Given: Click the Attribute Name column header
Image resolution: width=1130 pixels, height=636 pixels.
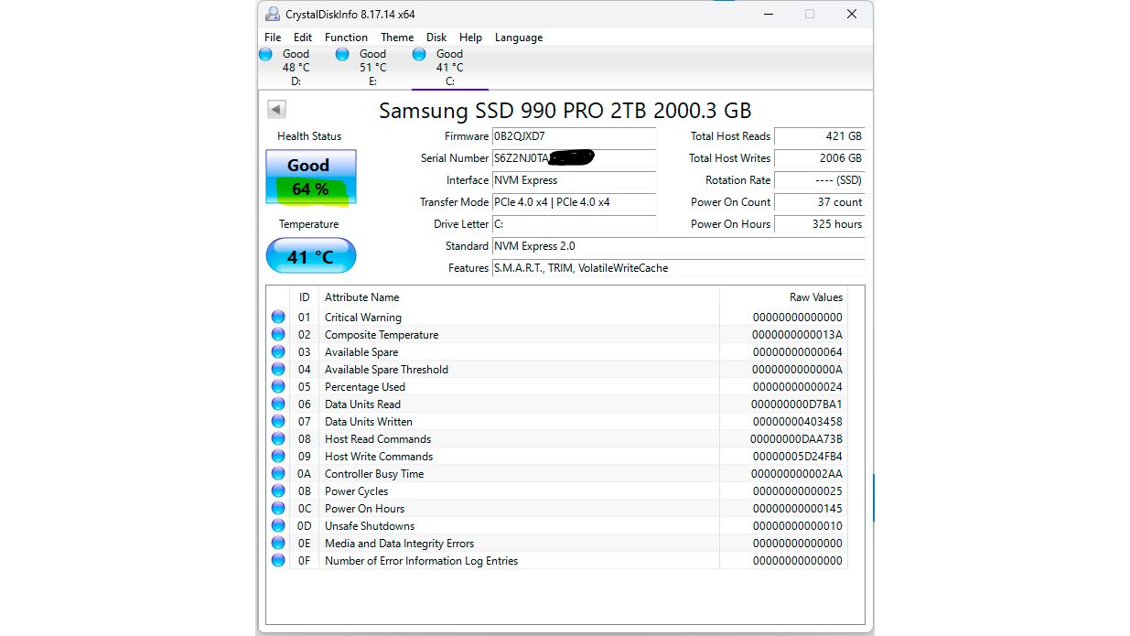Looking at the screenshot, I should pyautogui.click(x=519, y=297).
